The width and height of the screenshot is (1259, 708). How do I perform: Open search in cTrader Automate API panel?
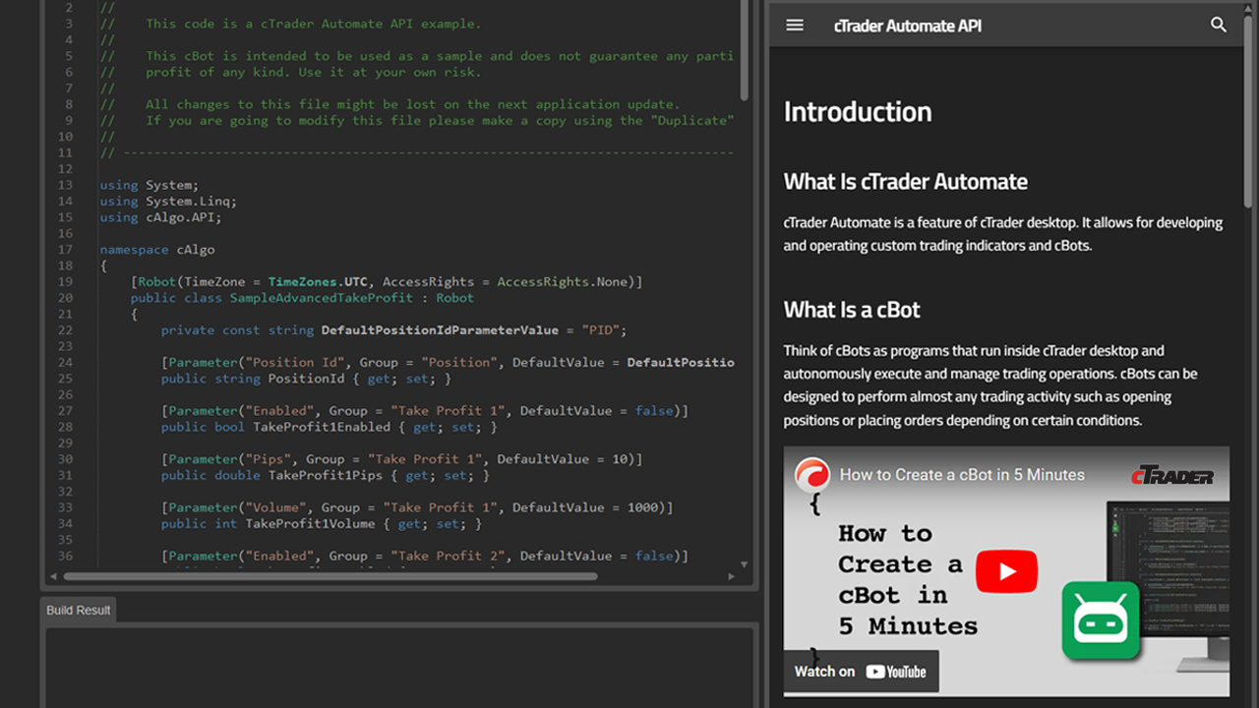(1219, 26)
